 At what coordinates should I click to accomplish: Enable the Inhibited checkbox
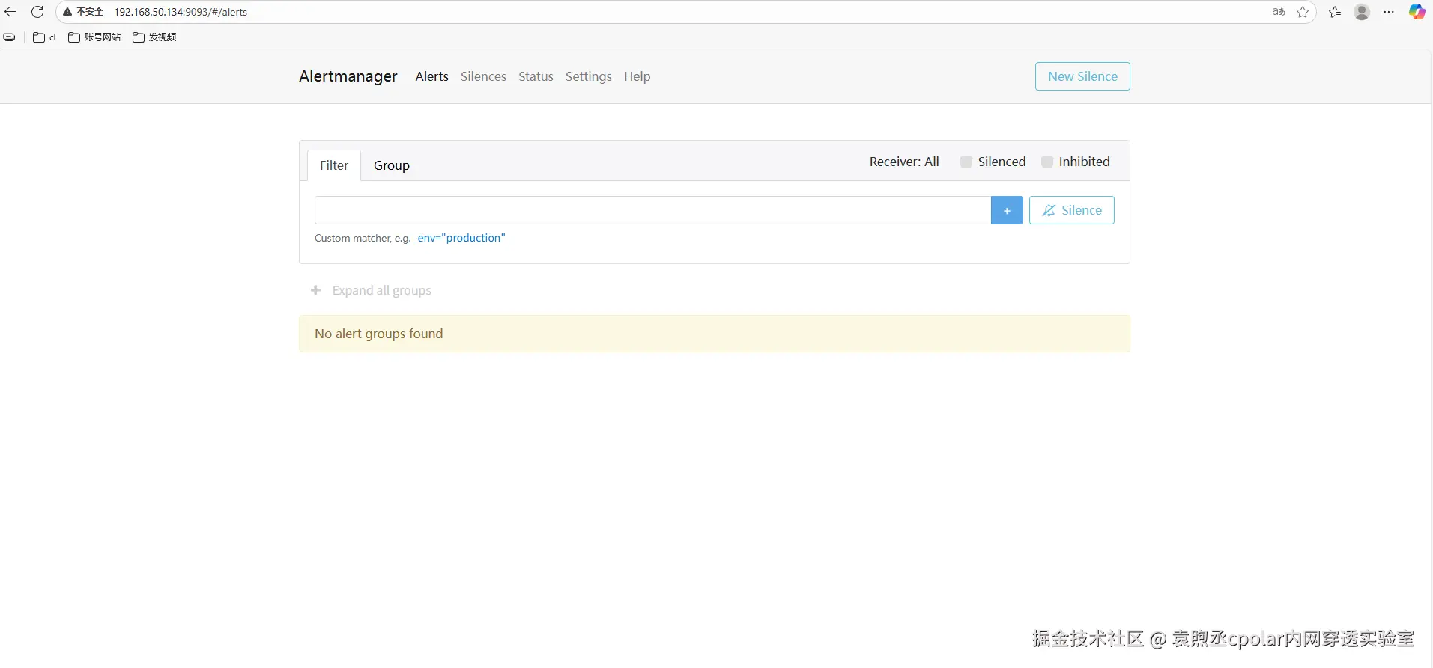tap(1047, 162)
